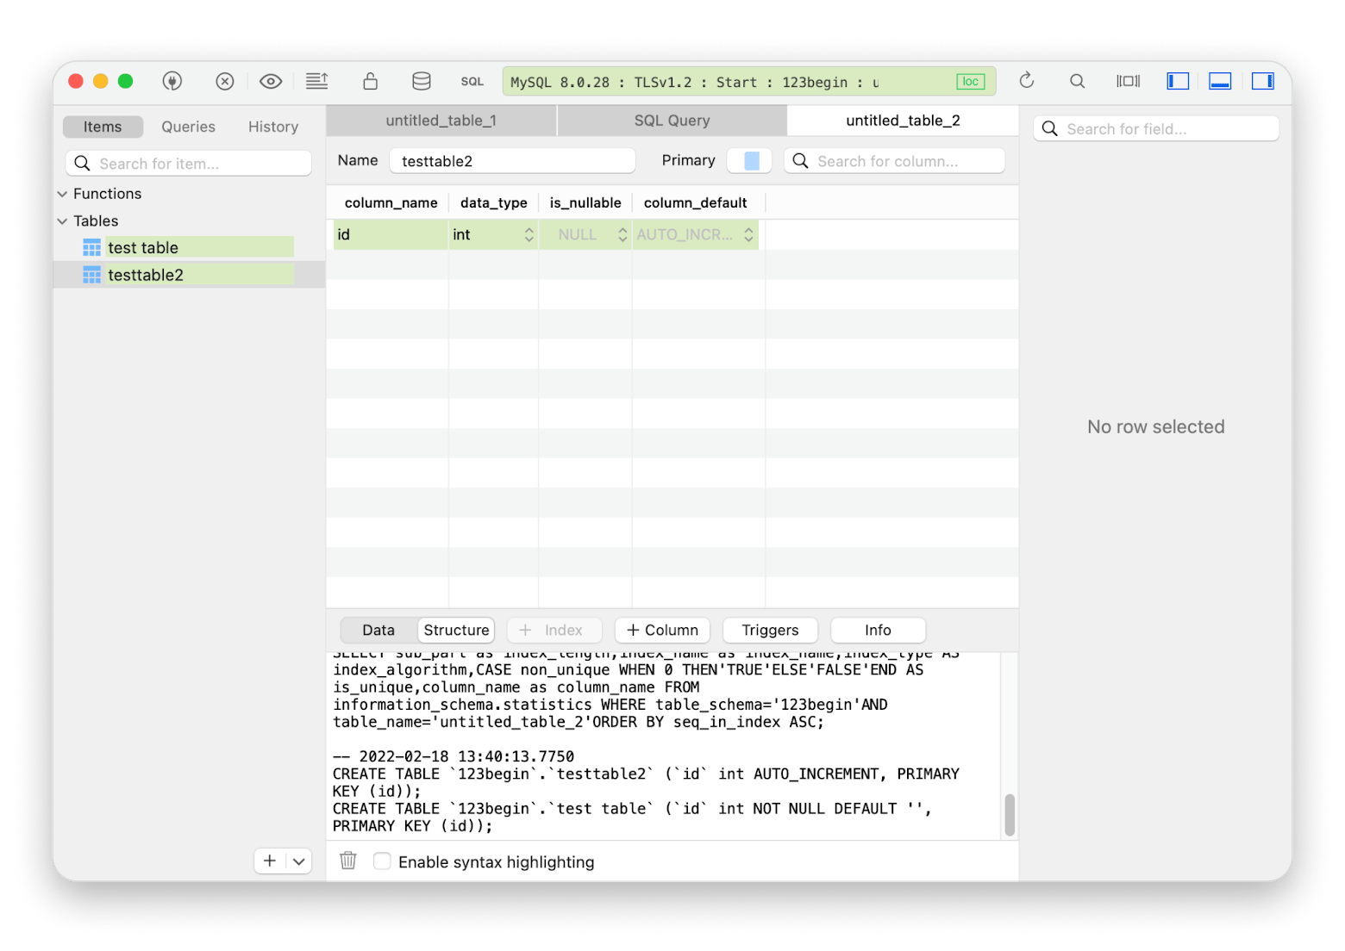Click the SQL editor icon

[472, 81]
